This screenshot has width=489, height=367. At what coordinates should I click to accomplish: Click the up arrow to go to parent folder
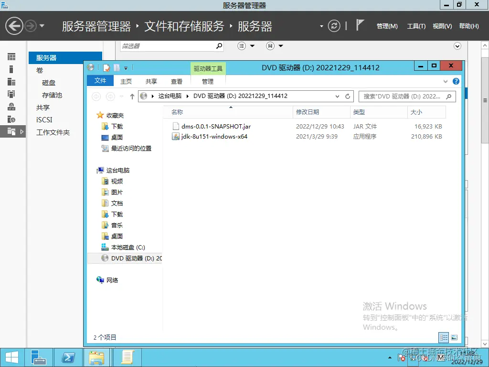click(131, 96)
